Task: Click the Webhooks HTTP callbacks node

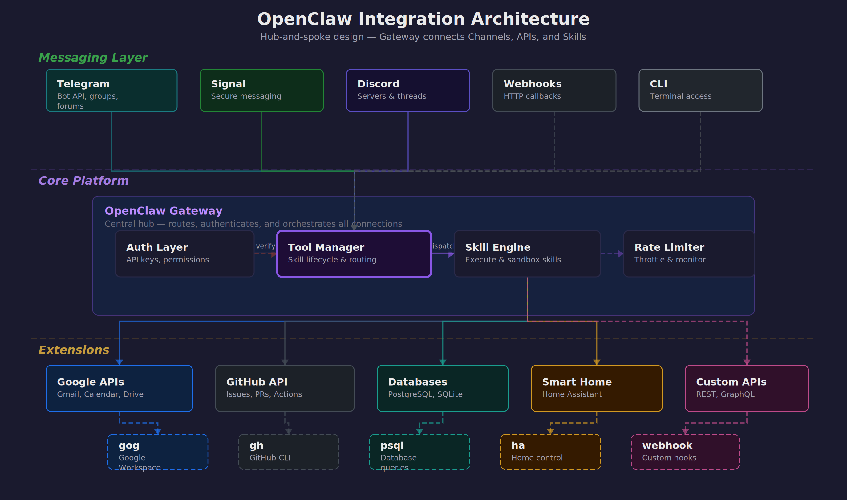Action: click(x=554, y=90)
